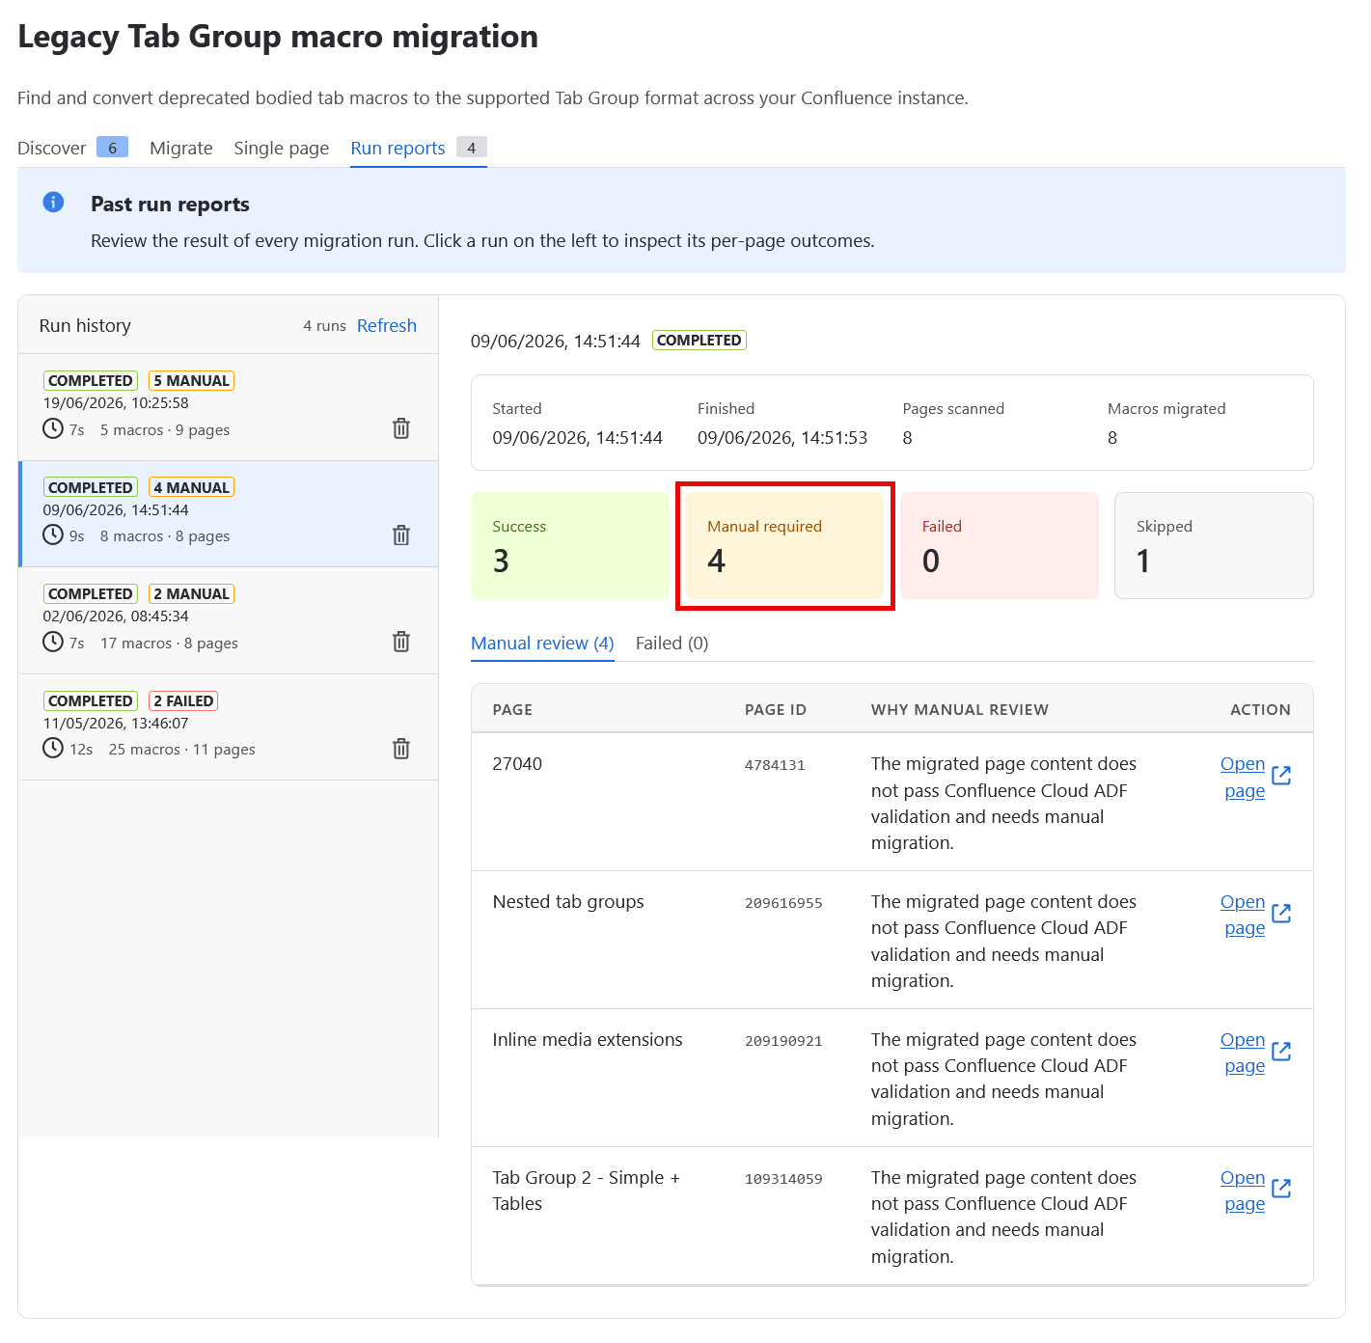Show the Failed (0) results tab
Screen dimensions: 1371x1343
pyautogui.click(x=672, y=643)
